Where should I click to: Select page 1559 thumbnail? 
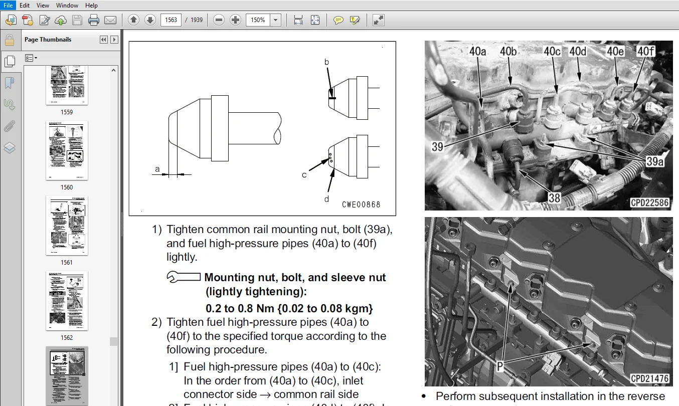point(67,85)
